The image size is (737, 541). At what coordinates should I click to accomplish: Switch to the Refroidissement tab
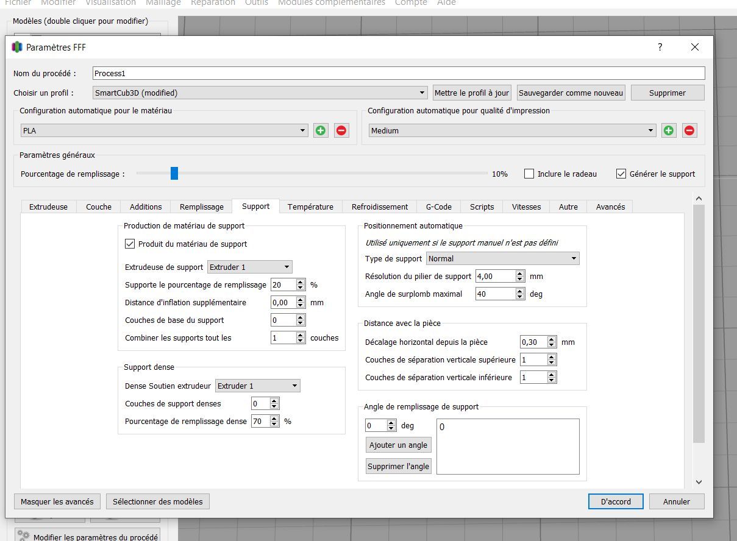pos(380,207)
